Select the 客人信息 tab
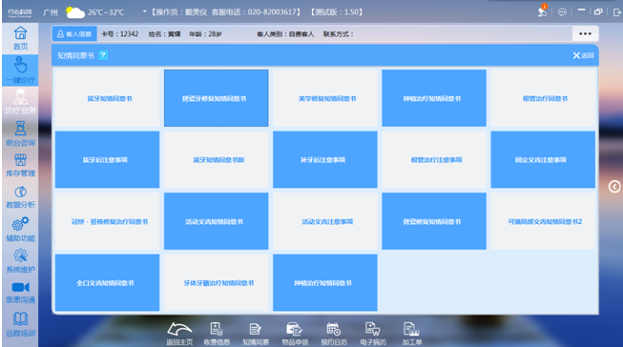This screenshot has width=623, height=347. click(74, 34)
